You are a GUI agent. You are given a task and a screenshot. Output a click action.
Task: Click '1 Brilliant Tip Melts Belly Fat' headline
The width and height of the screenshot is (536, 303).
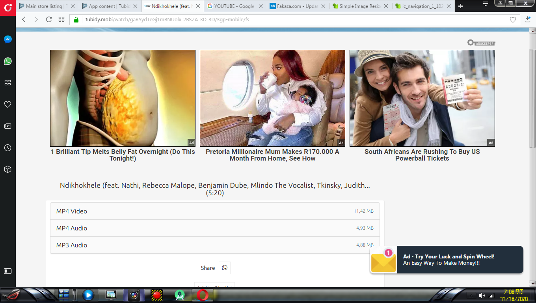[123, 155]
